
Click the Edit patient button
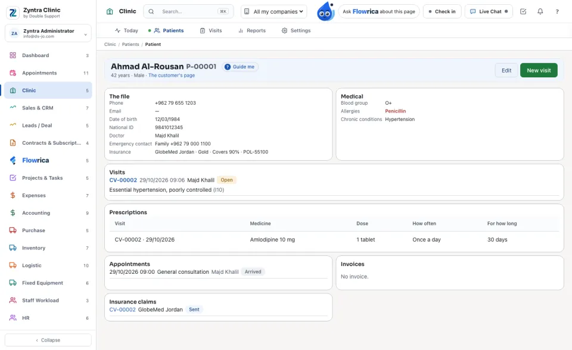(506, 70)
